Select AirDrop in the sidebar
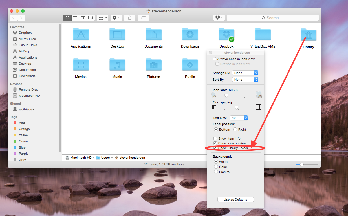 24,51
